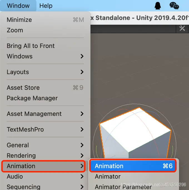Screen dimensions: 189x190
Task: Expand the Rendering submenu
Action: pos(45,155)
